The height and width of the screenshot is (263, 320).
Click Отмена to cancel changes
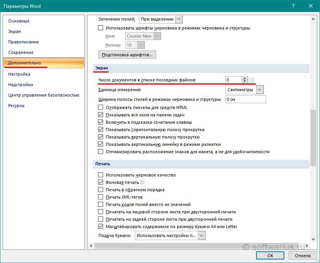point(303,256)
